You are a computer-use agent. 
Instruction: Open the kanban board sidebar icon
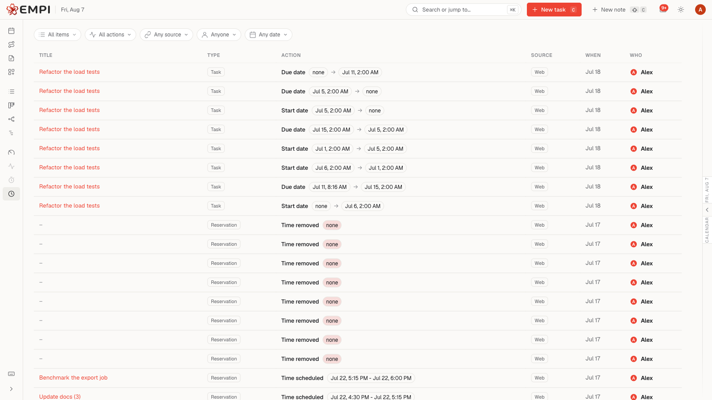[x=12, y=105]
